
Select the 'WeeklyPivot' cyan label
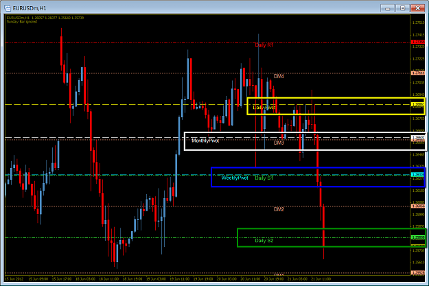pos(235,178)
